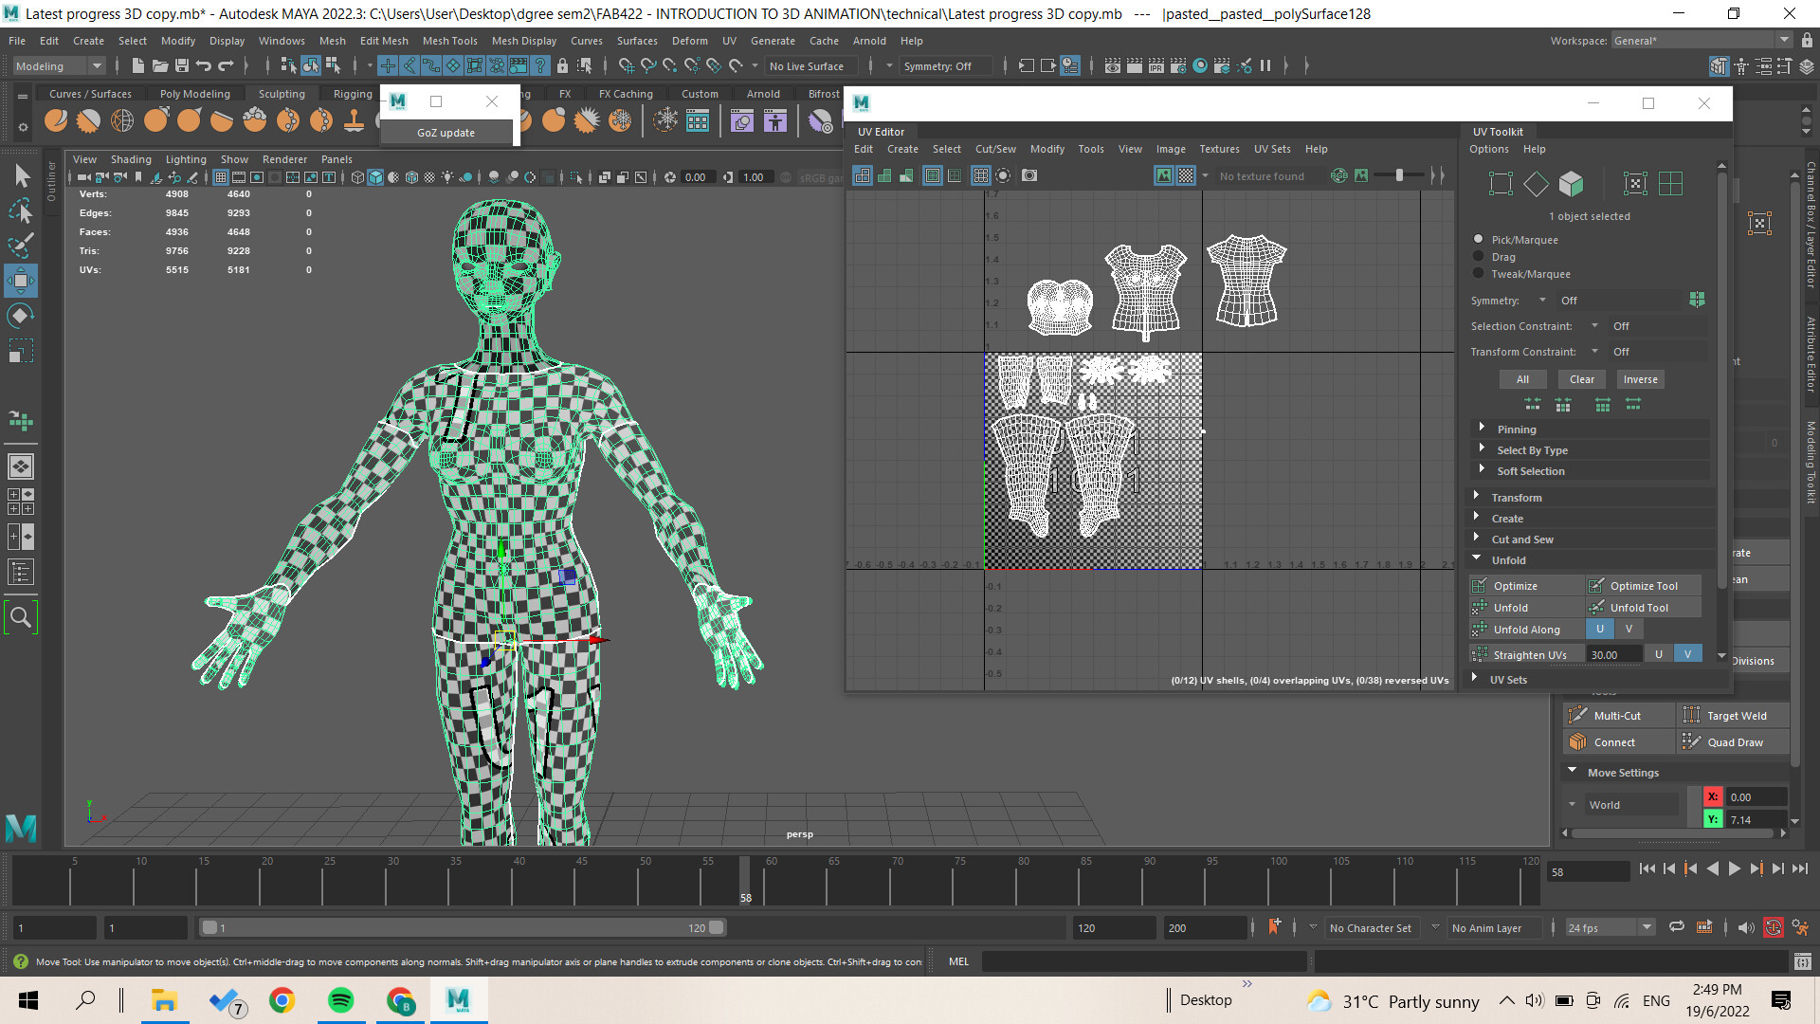
Task: Select the Move tool in the toolbox
Action: (20, 280)
